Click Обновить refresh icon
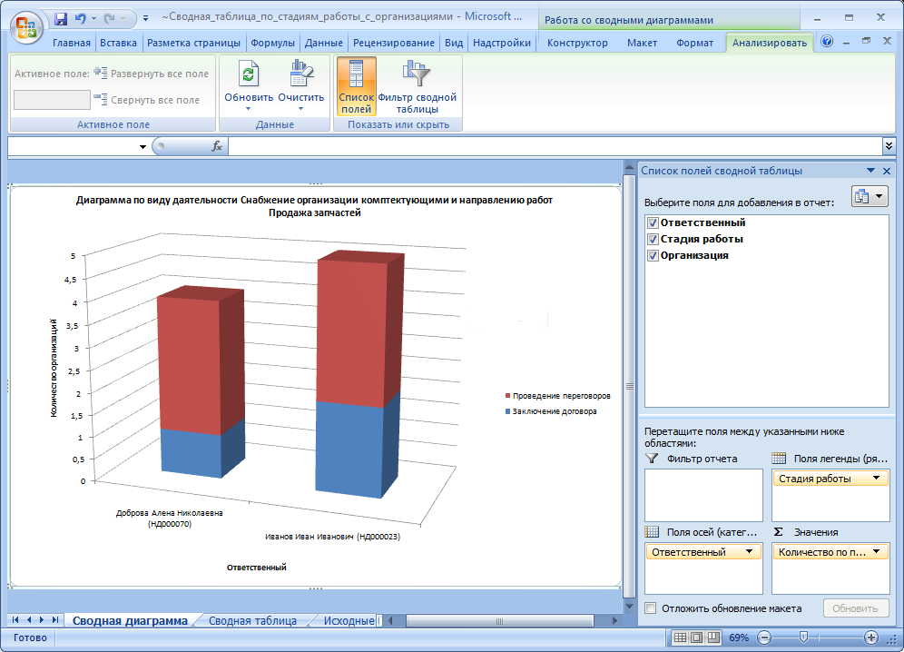Viewport: 904px width, 652px height. click(249, 74)
